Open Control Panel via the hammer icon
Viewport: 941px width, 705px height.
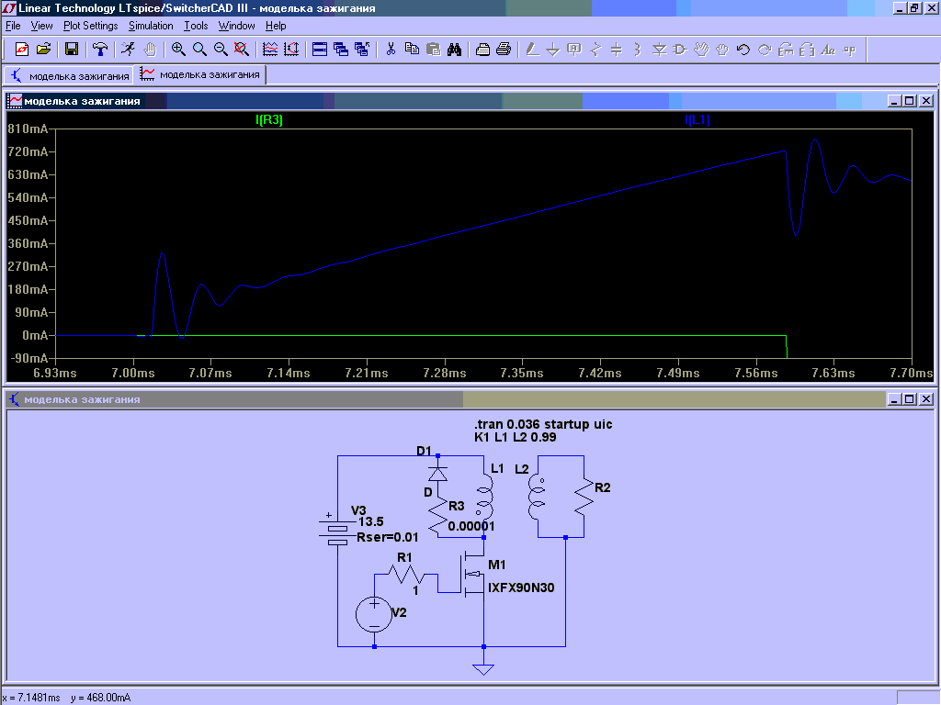pyautogui.click(x=100, y=50)
